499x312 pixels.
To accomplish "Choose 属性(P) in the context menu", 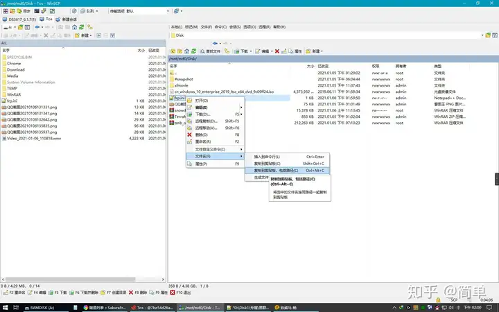I will pos(215,164).
